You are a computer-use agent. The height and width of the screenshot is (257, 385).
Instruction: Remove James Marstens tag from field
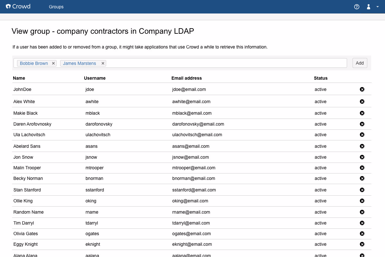tap(103, 63)
